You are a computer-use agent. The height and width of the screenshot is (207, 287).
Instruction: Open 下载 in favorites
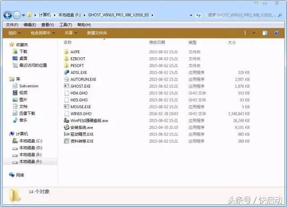pos(23,52)
